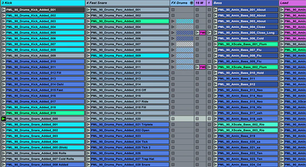The height and width of the screenshot is (167, 306).
Task: Launch clip PML_90_Drums_Kick_Added_019
Action: click(x=3, y=113)
